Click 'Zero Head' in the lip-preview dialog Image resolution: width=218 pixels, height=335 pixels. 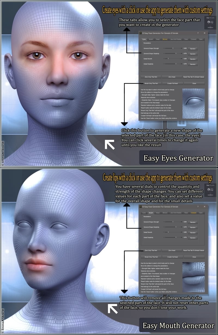click(x=172, y=250)
